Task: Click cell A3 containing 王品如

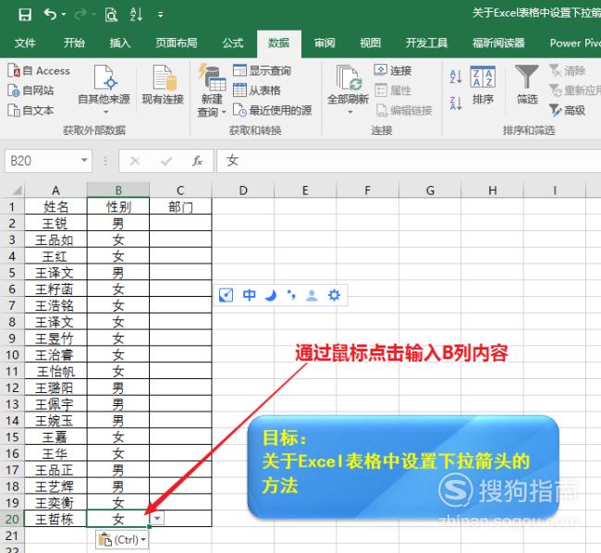Action: pyautogui.click(x=56, y=240)
